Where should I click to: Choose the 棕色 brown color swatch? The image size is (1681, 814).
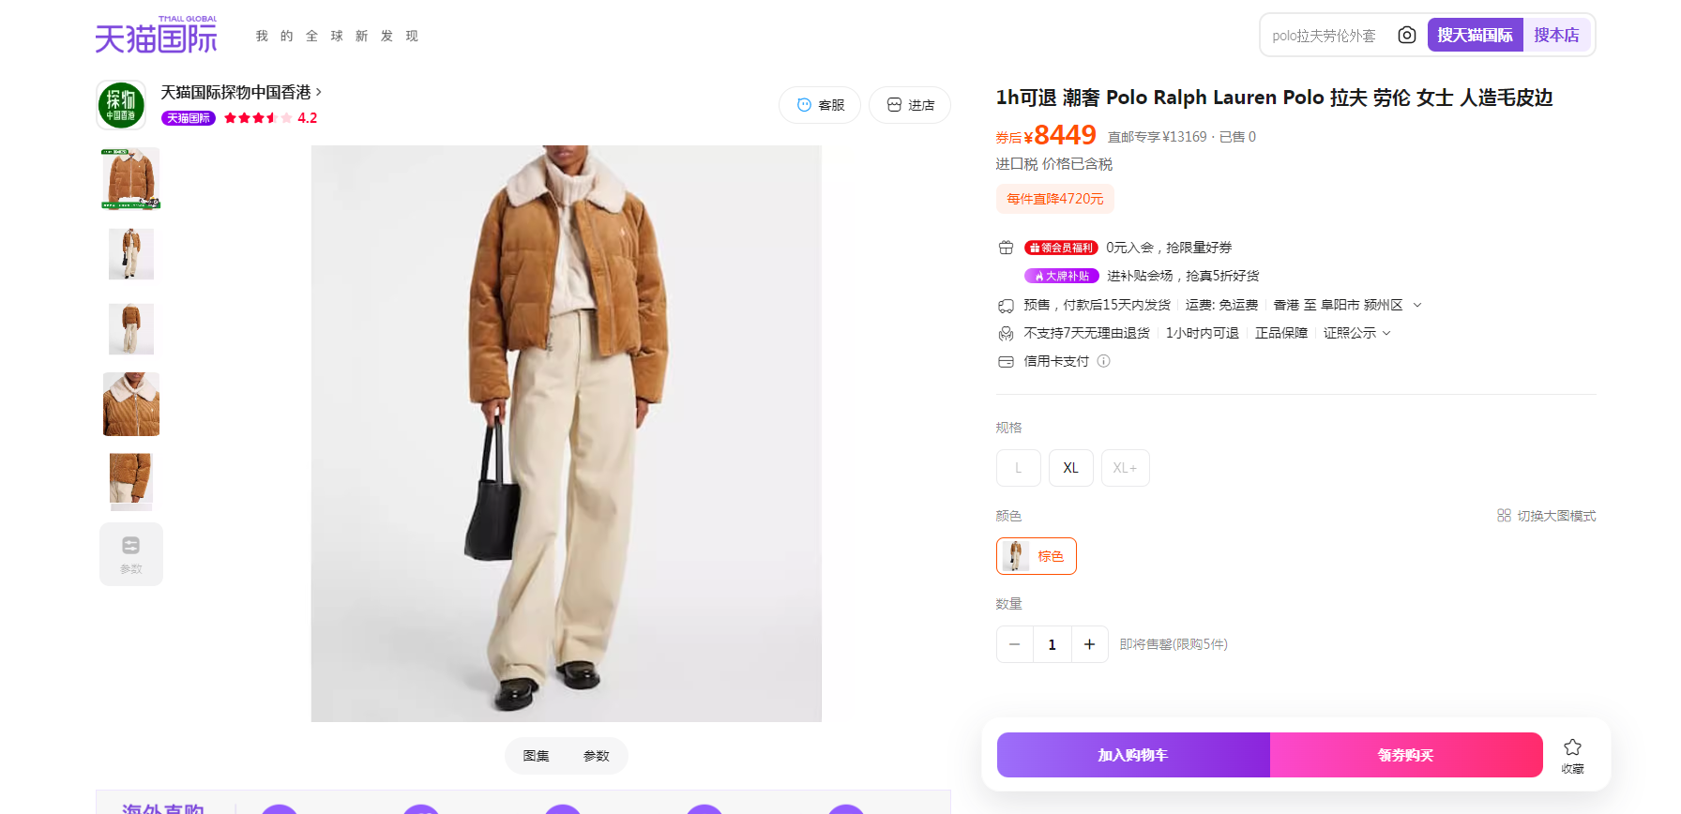pos(1037,556)
